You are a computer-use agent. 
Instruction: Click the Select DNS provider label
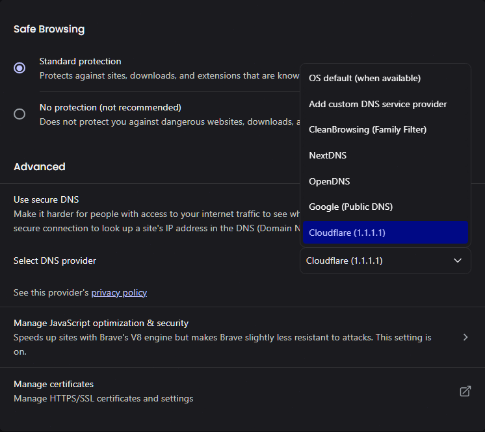click(x=55, y=260)
